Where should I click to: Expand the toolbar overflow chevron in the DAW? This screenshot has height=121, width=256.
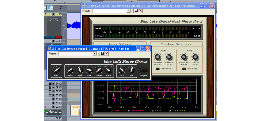[x=61, y=7]
